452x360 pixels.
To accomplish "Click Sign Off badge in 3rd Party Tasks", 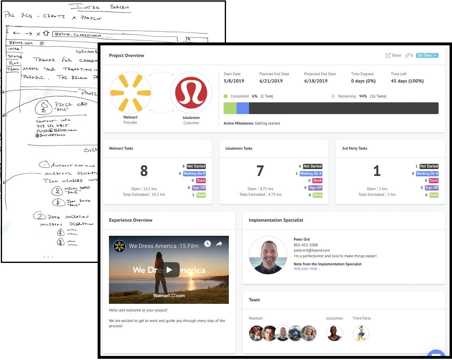I will pyautogui.click(x=431, y=188).
